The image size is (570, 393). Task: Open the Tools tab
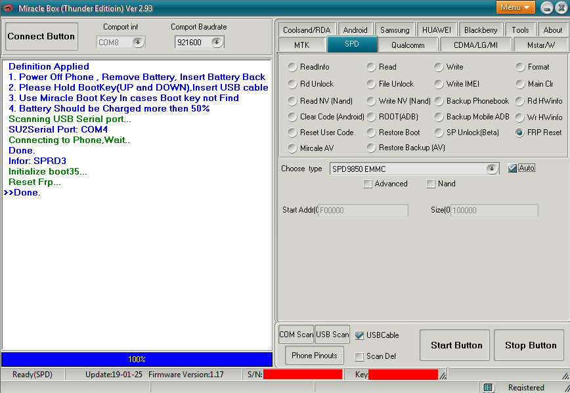click(520, 30)
